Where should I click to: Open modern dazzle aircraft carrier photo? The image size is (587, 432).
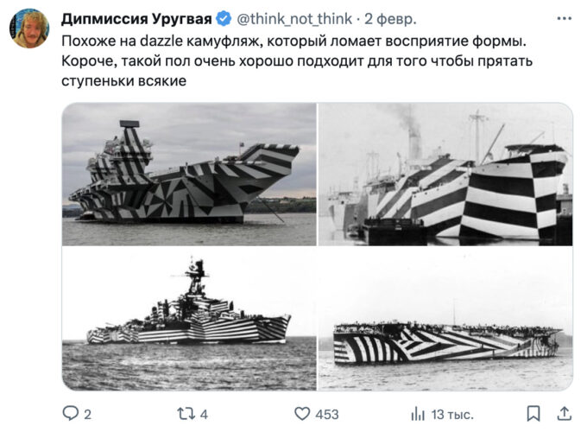point(189,175)
